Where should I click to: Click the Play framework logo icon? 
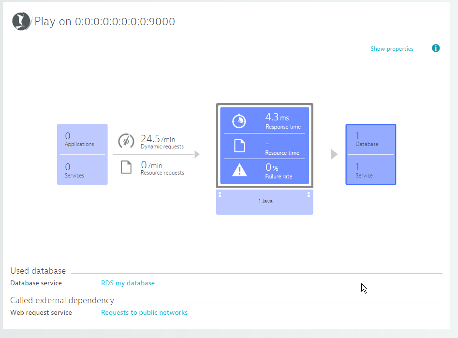(21, 21)
